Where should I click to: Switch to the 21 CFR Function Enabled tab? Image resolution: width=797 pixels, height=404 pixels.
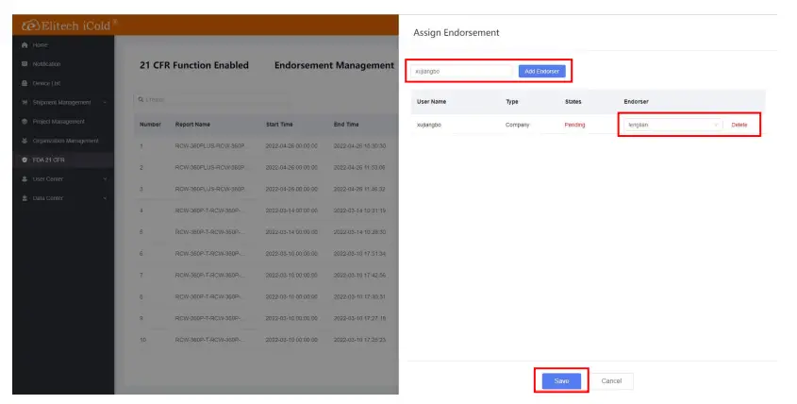[x=194, y=65]
